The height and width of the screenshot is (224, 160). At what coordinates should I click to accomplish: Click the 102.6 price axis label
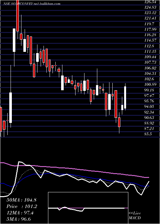click(149, 79)
